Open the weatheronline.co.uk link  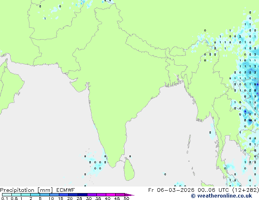[221, 196]
